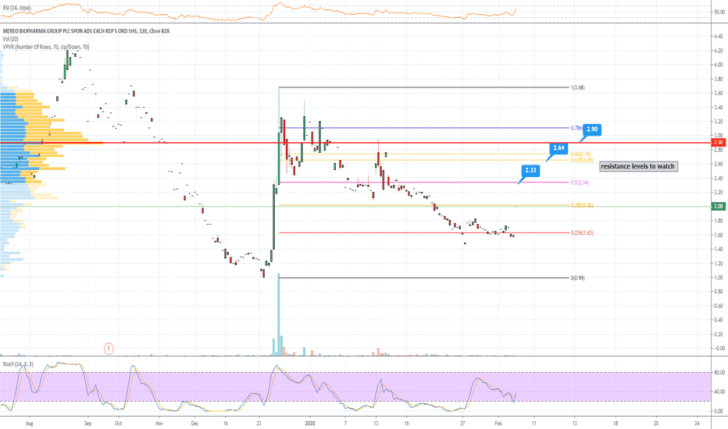The height and width of the screenshot is (429, 728).
Task: Select the VPVR indicator label
Action: click(x=46, y=47)
